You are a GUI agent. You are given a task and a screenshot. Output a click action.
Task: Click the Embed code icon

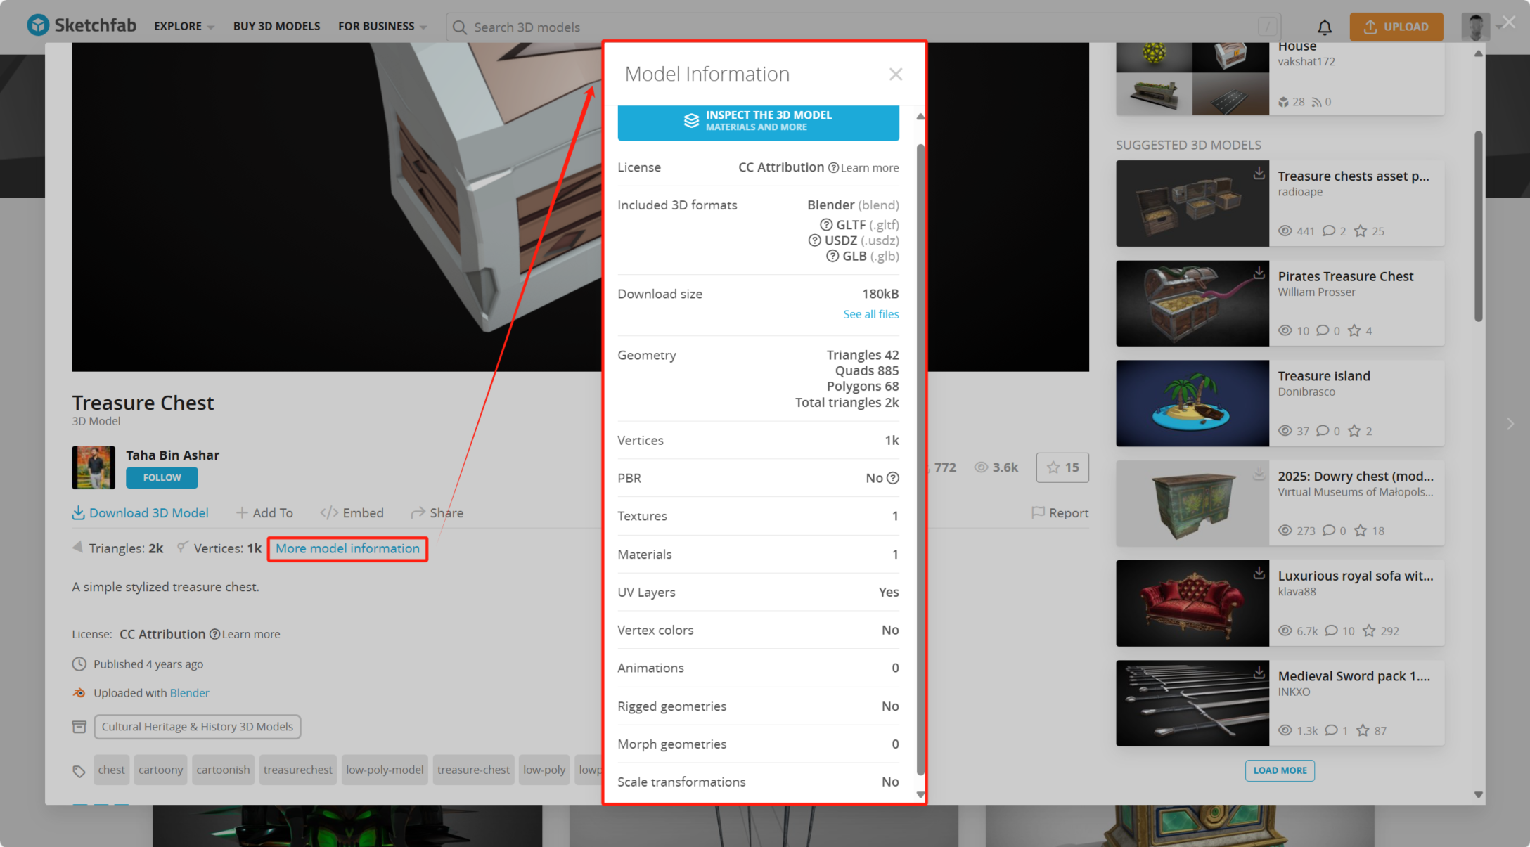click(328, 513)
